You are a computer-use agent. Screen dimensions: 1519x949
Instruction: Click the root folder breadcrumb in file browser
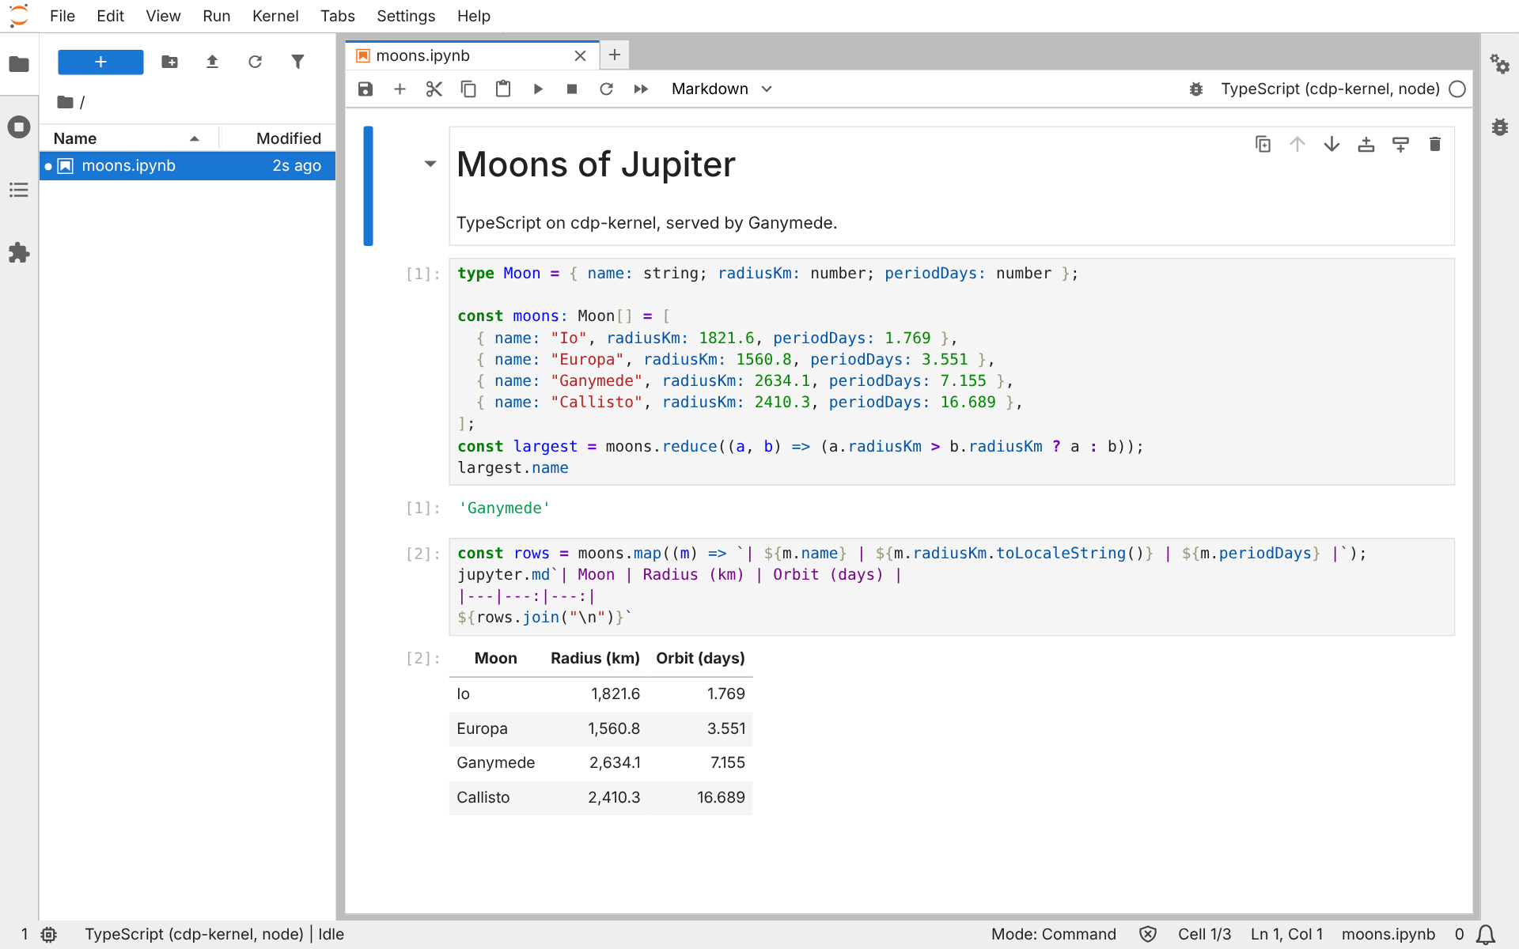(x=66, y=102)
